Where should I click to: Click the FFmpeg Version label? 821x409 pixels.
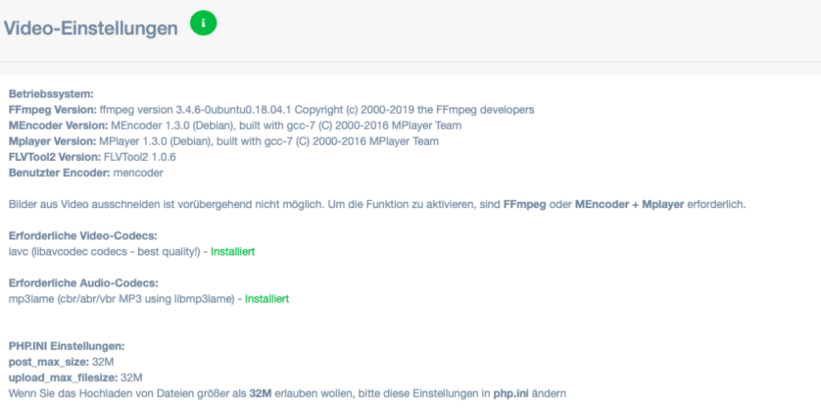point(53,110)
